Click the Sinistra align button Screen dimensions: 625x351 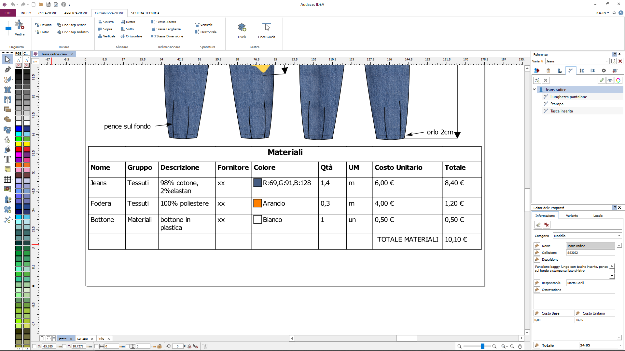[x=106, y=22]
